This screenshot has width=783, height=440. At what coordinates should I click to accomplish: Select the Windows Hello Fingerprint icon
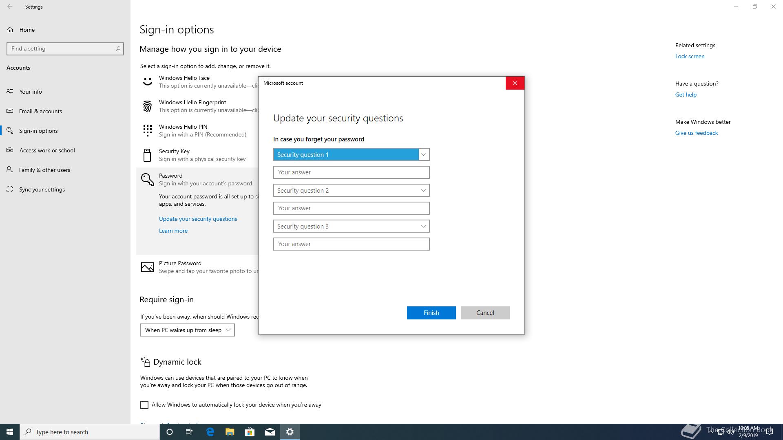coord(147,106)
